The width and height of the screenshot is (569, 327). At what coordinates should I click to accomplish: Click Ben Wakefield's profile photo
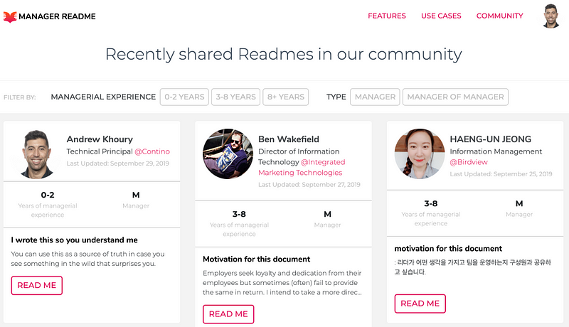(228, 154)
